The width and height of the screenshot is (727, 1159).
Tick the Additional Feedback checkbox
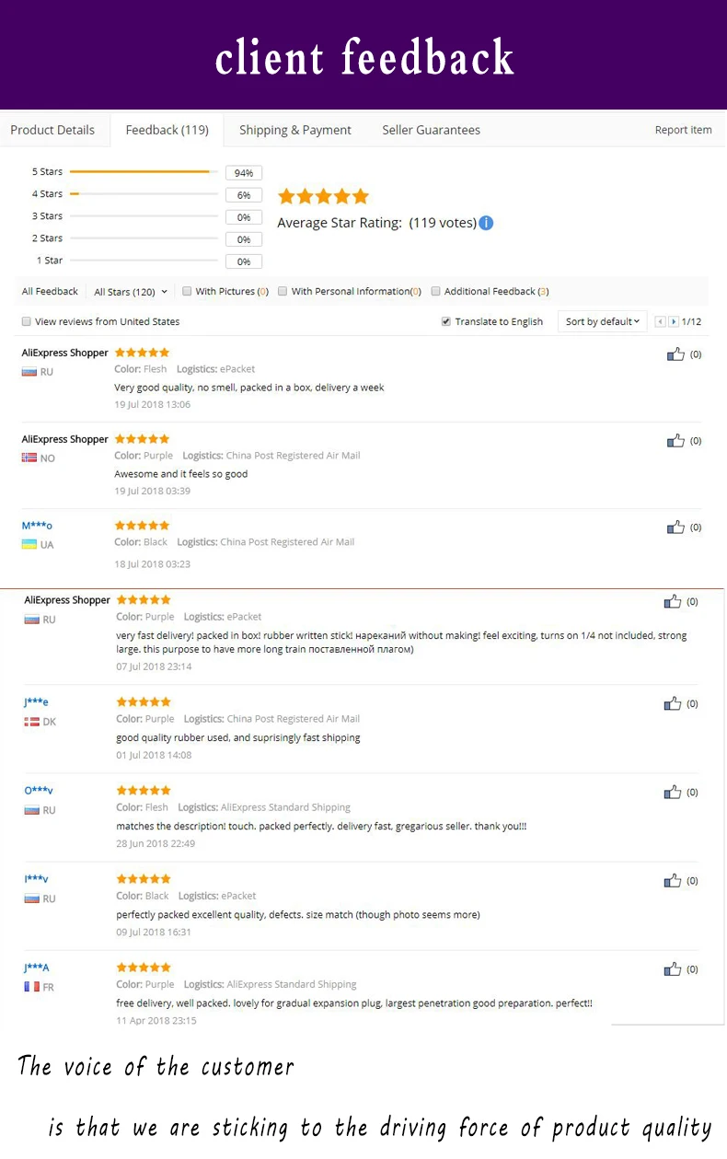436,291
